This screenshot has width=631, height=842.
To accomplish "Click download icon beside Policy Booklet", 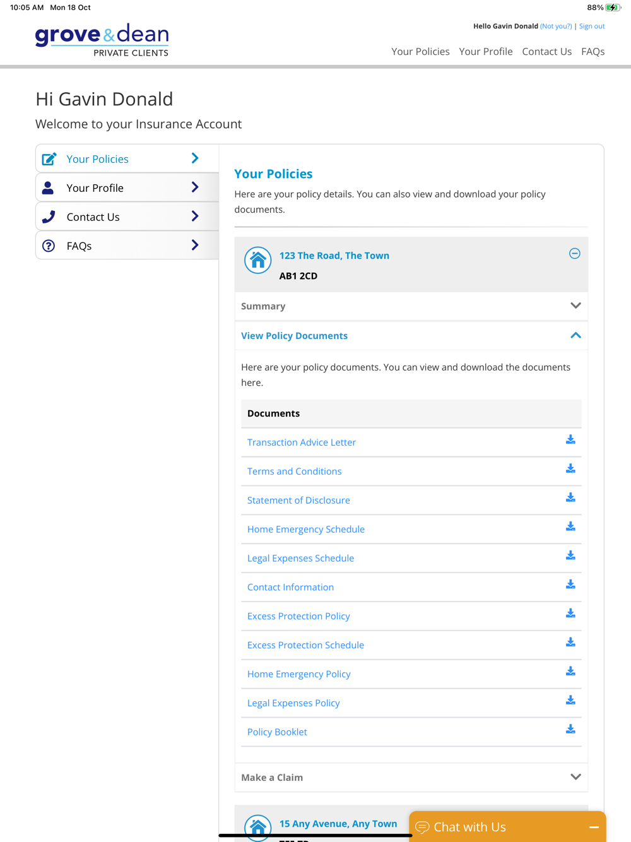I will pos(570,729).
